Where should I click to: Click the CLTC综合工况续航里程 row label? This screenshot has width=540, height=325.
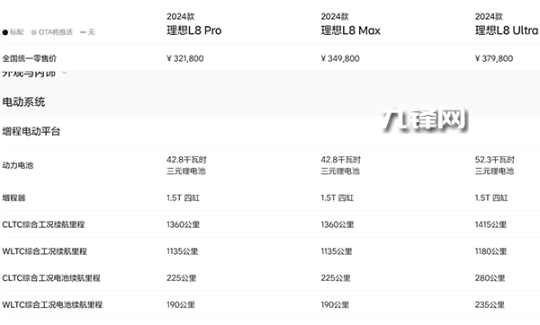(x=43, y=224)
